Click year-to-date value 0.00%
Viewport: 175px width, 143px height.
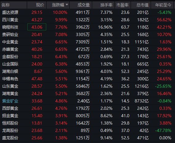click(165, 138)
